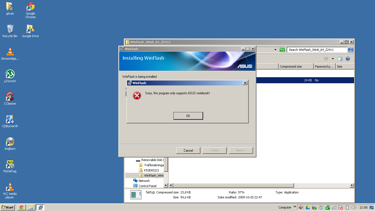Image resolution: width=375 pixels, height=211 pixels.
Task: Click the Search WinFlash_Win8_64_Z2411 field
Action: point(317,50)
